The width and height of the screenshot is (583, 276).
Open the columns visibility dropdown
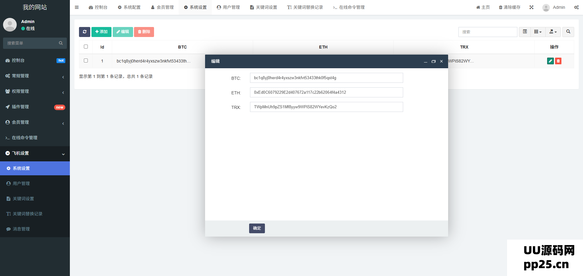pos(538,32)
